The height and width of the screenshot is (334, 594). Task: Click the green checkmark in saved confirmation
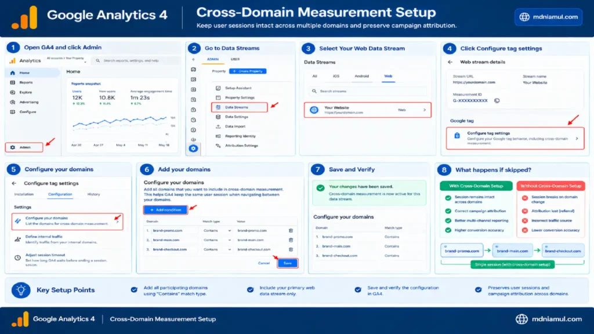tap(320, 188)
